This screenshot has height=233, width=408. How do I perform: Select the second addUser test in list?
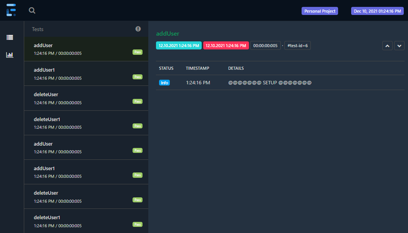click(x=86, y=148)
